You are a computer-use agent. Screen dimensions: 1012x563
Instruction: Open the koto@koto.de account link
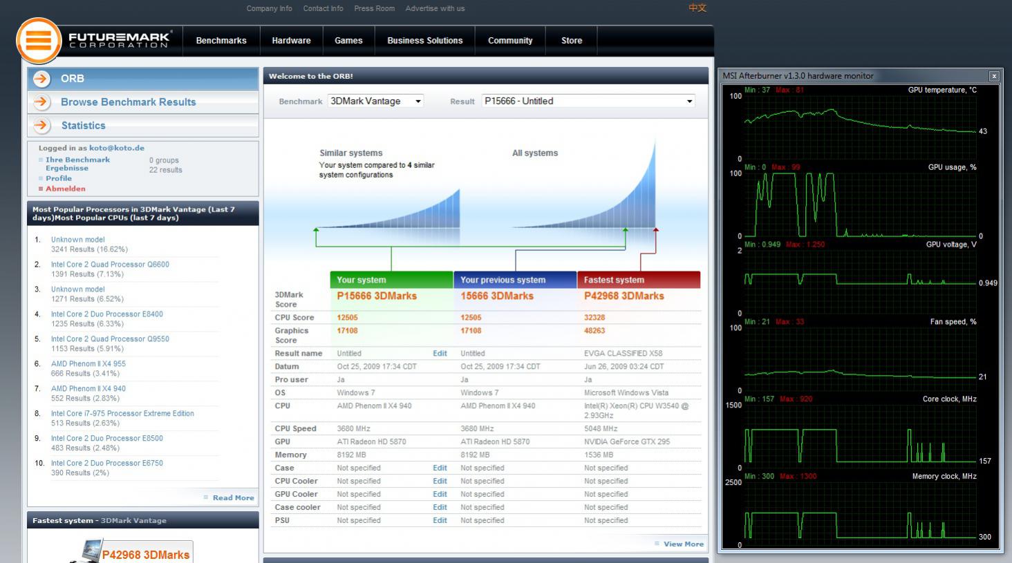(117, 148)
